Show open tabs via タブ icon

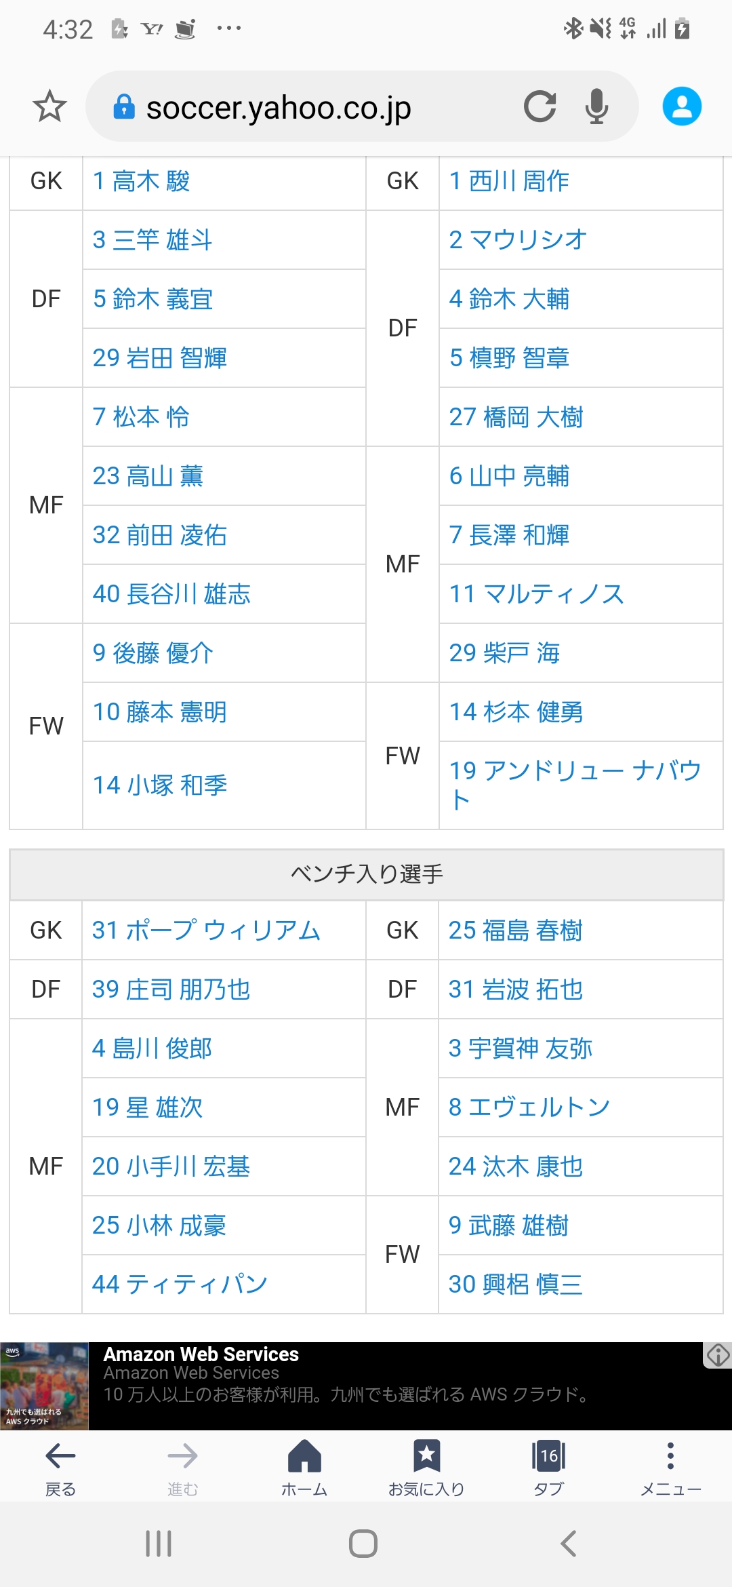tap(548, 1468)
